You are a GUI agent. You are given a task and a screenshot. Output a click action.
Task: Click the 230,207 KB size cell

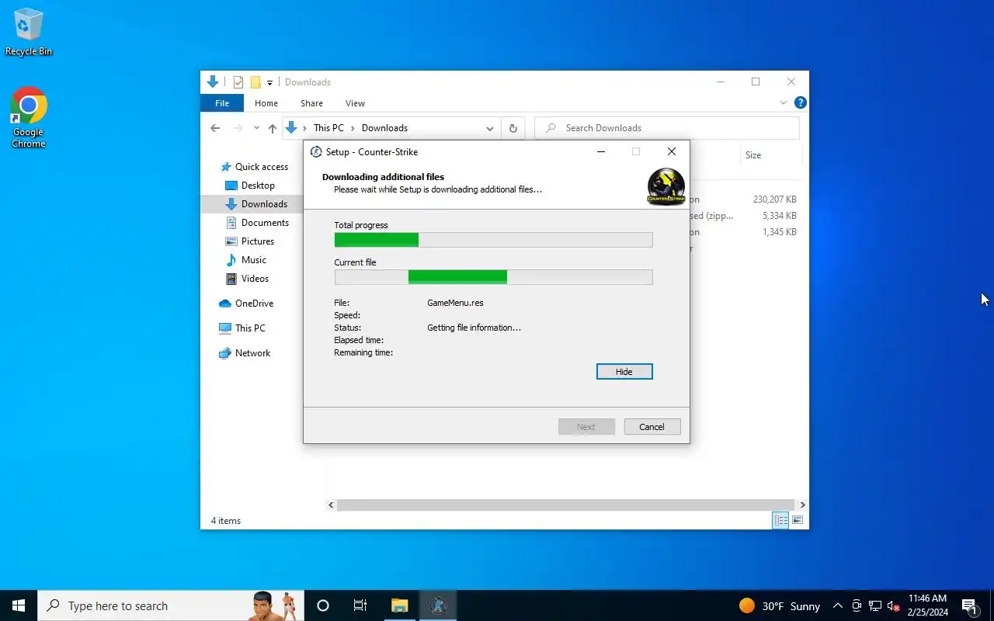[774, 199]
